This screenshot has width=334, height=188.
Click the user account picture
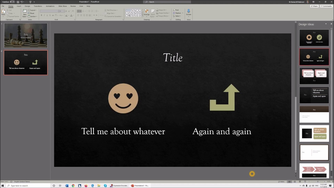click(x=308, y=2)
